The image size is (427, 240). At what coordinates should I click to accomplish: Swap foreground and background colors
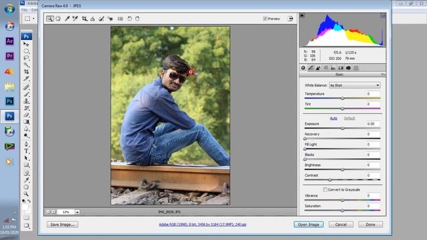coord(29,201)
